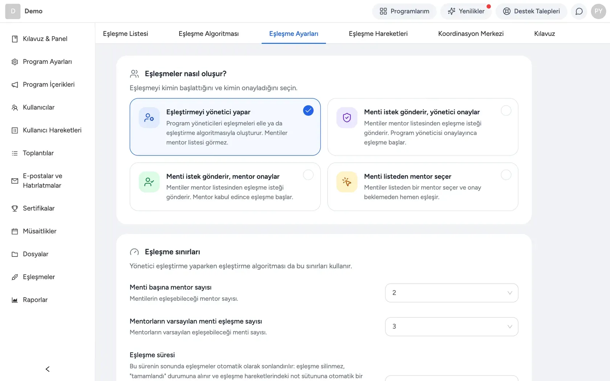
Task: Click the Sertifikalar trophy icon
Action: click(x=15, y=208)
